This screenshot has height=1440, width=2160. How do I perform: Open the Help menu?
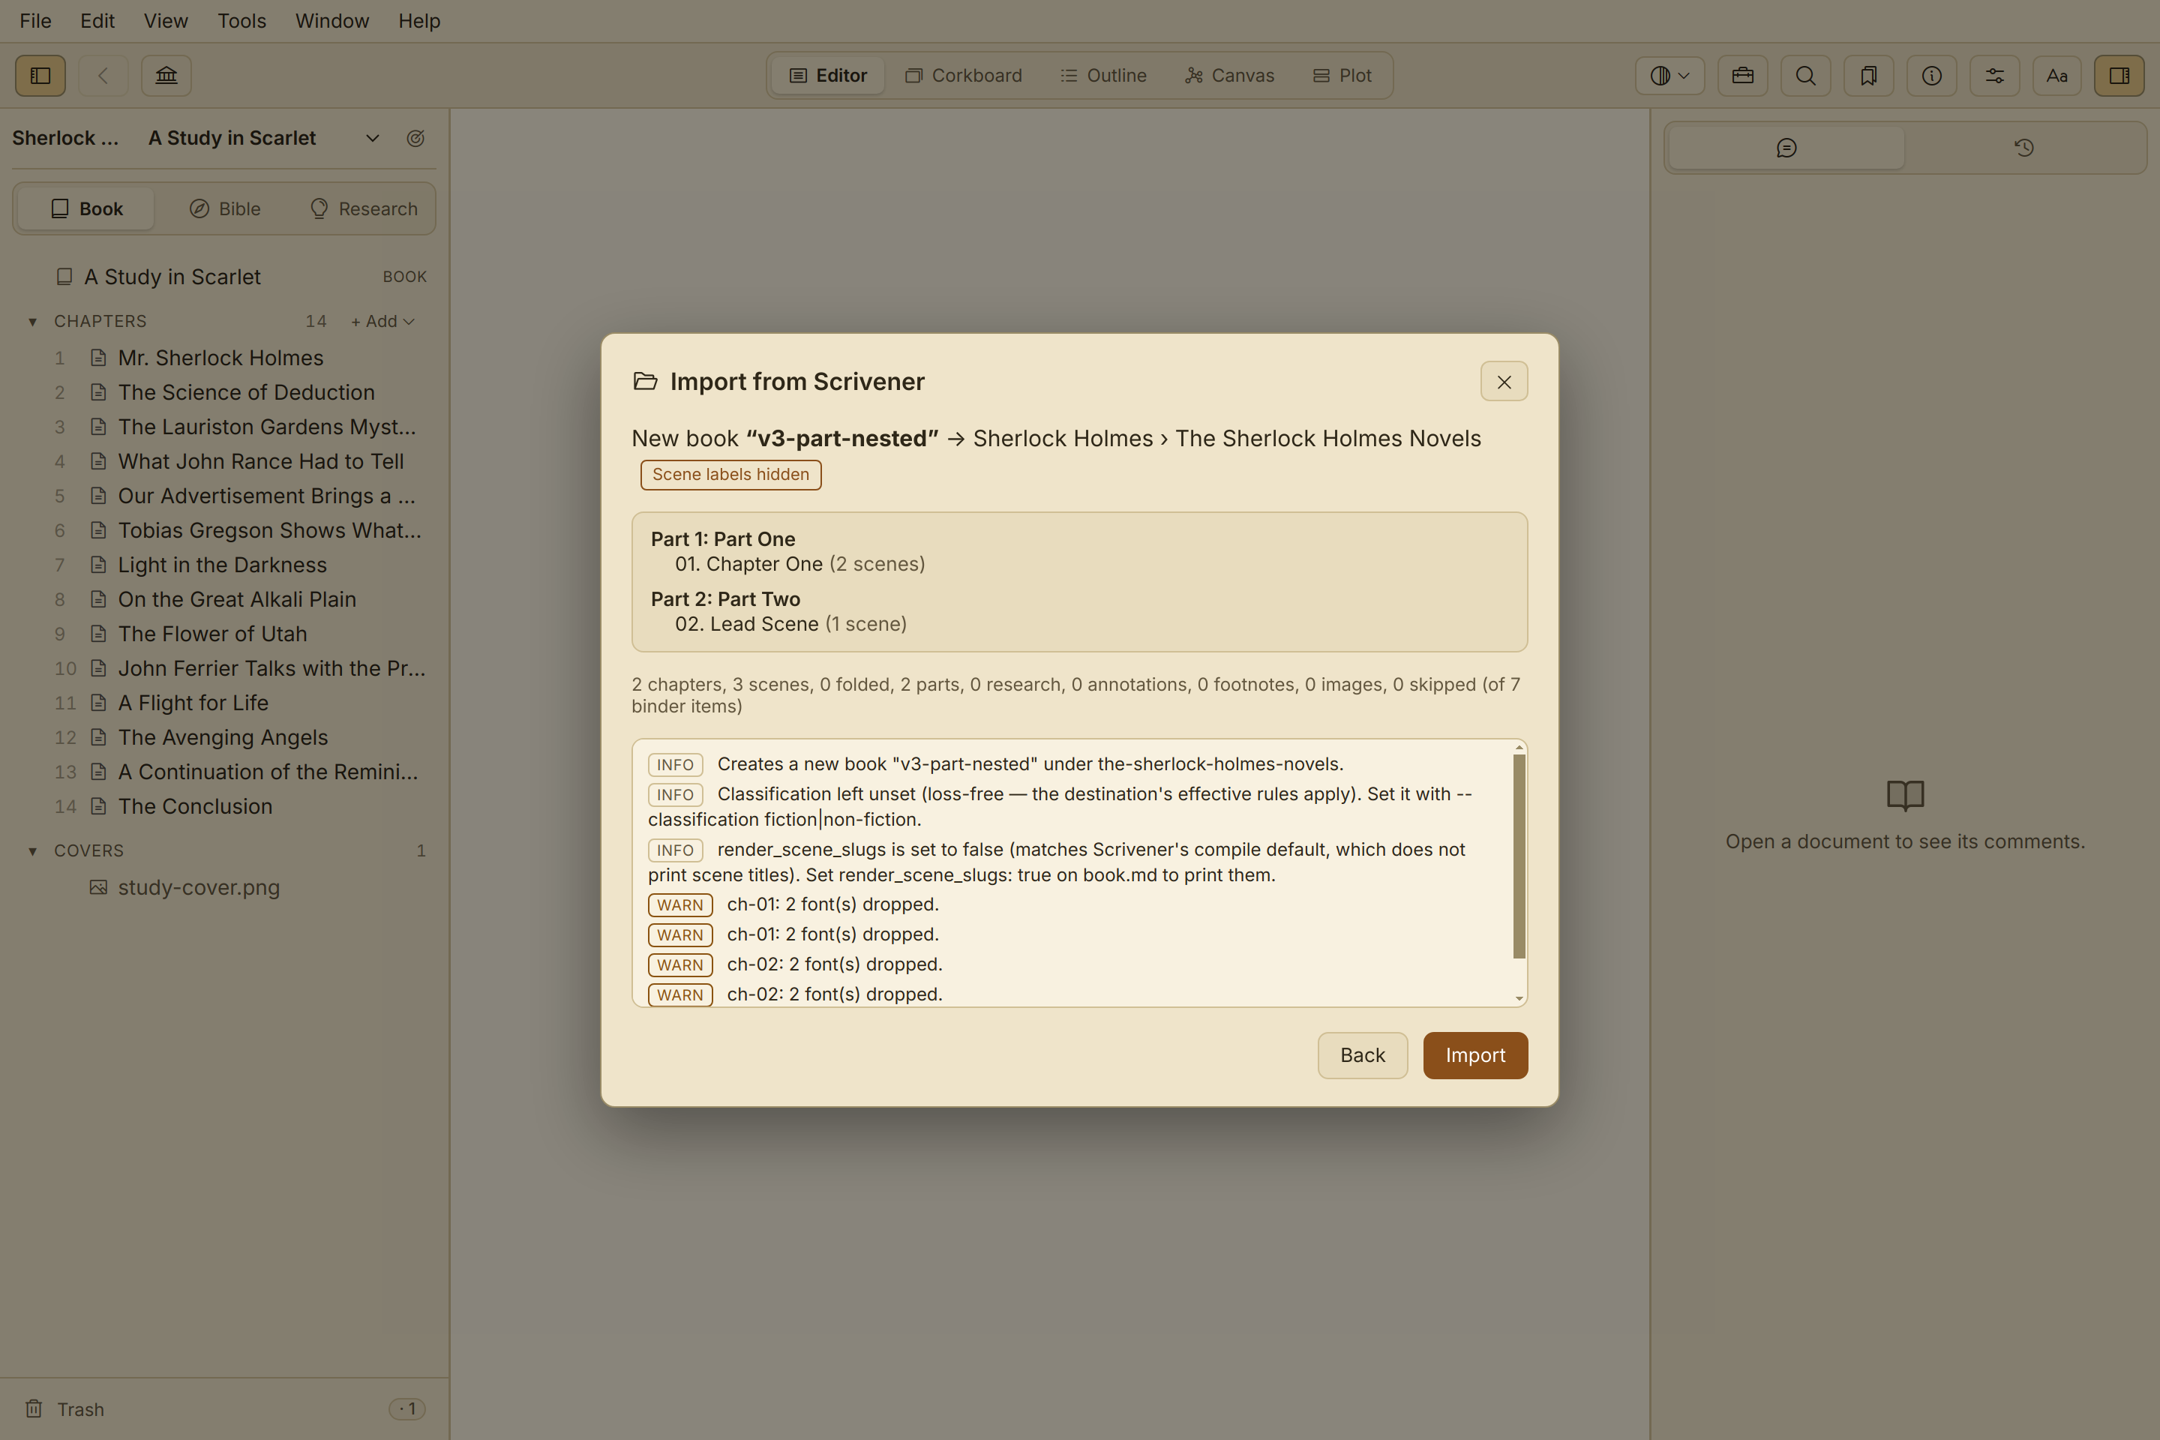click(x=418, y=20)
